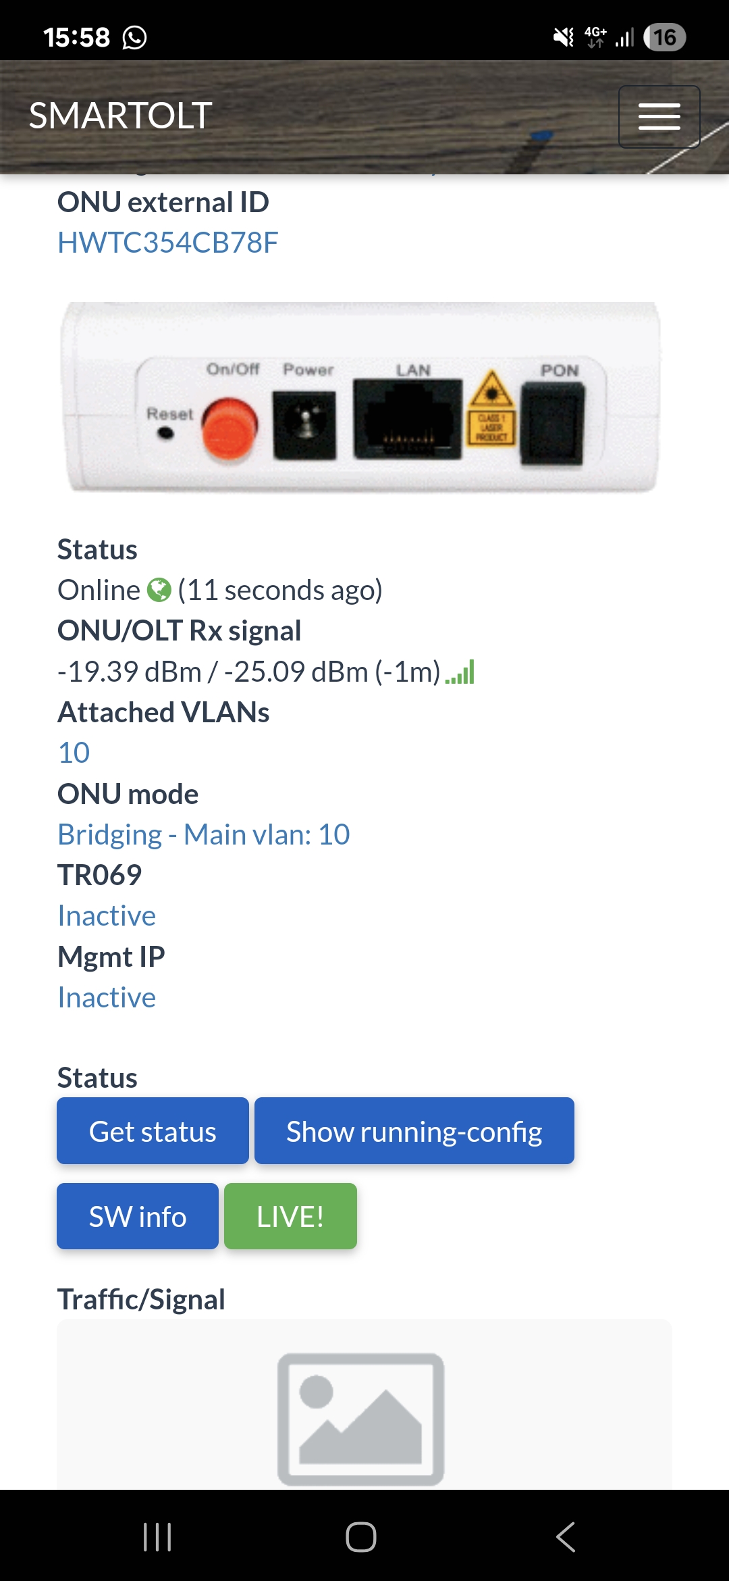Start the green LIVE! monitoring button
Screen dimensions: 729x1581
coord(290,1216)
